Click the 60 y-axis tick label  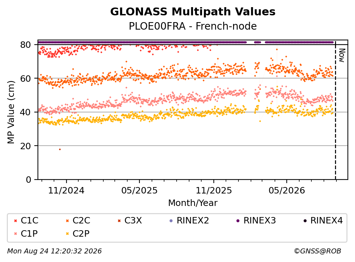click(x=25, y=79)
